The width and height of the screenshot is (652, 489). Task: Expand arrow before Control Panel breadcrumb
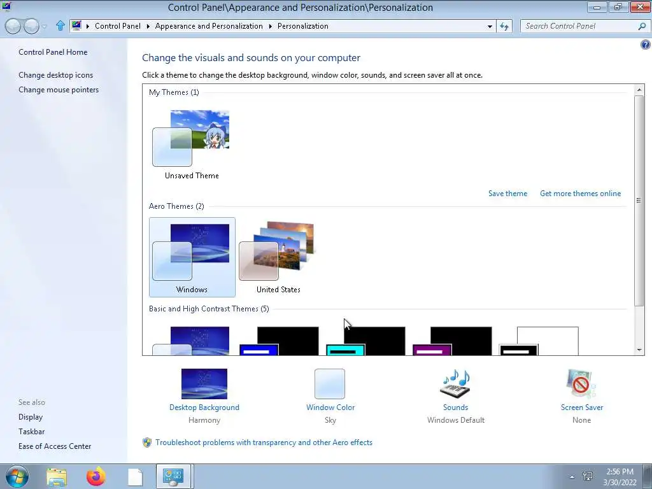point(88,26)
